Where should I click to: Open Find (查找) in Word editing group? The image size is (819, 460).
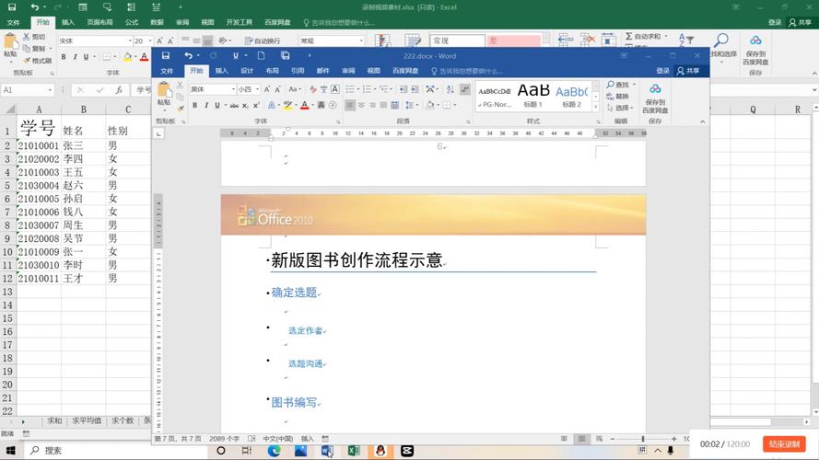click(618, 85)
